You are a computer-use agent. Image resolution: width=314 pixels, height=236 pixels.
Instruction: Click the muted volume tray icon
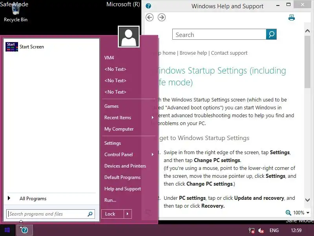[x=261, y=230]
